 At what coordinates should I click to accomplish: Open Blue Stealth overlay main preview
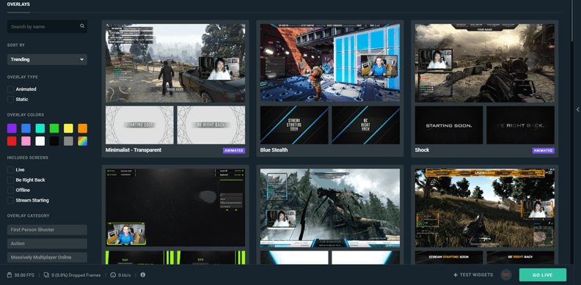pyautogui.click(x=330, y=63)
